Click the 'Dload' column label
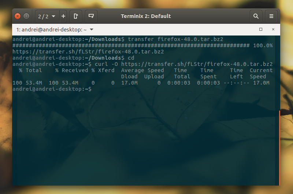The width and height of the screenshot is (293, 194). (129, 77)
